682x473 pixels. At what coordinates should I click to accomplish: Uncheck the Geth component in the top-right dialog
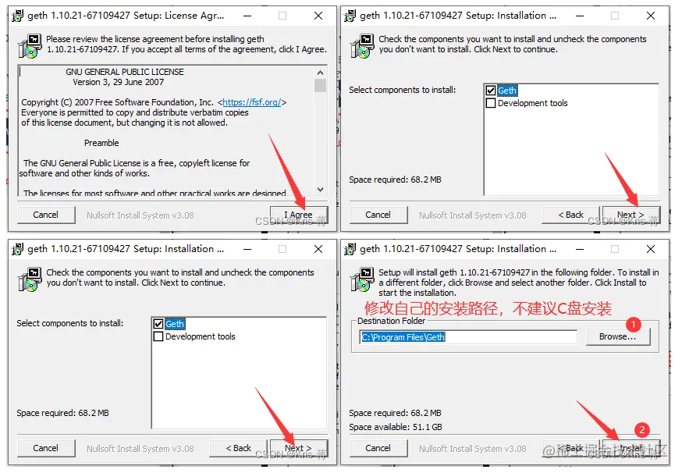[x=491, y=91]
